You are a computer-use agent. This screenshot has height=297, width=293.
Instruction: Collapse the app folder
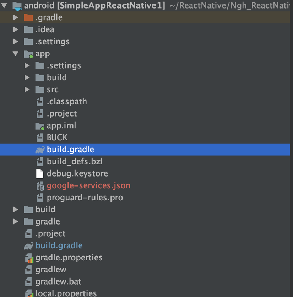16,54
